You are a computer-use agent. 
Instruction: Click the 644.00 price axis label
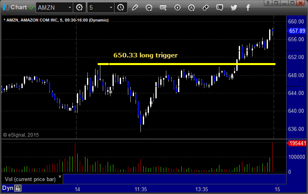pyautogui.click(x=296, y=93)
